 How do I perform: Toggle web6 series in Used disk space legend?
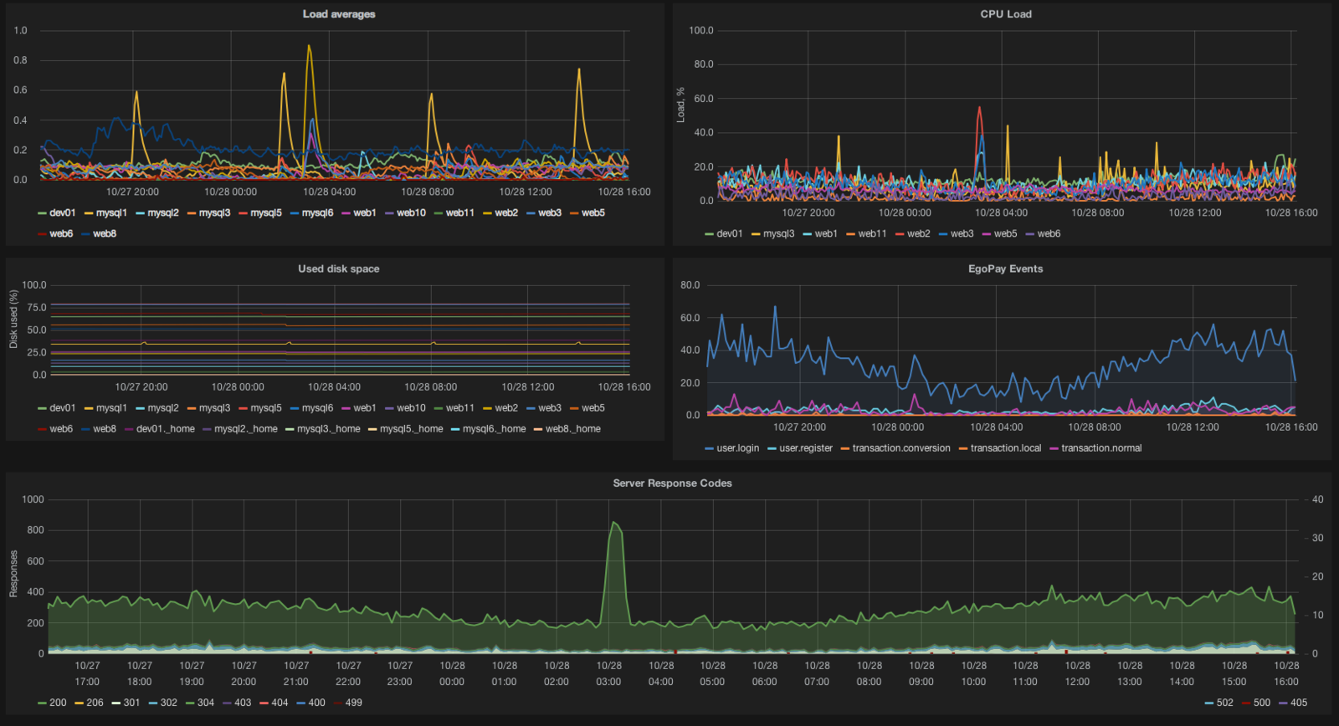61,429
